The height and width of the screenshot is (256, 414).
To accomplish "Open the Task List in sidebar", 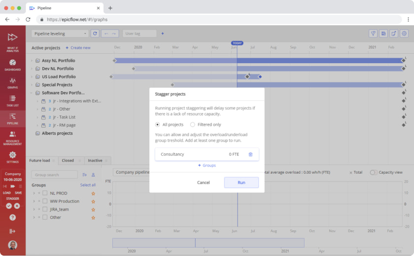I will [x=12, y=101].
